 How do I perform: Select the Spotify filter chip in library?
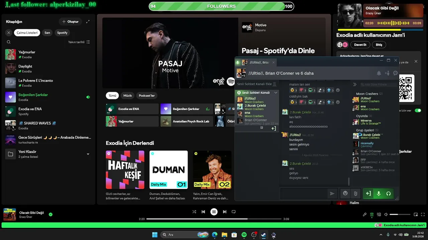point(62,33)
